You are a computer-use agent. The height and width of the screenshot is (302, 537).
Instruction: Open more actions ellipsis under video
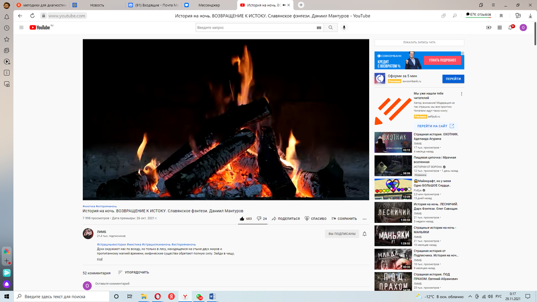pyautogui.click(x=365, y=219)
